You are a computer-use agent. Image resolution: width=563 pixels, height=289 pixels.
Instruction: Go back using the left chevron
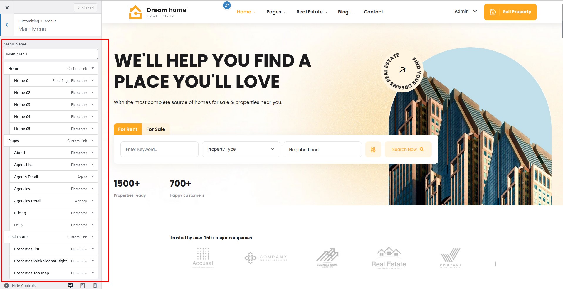pyautogui.click(x=7, y=25)
